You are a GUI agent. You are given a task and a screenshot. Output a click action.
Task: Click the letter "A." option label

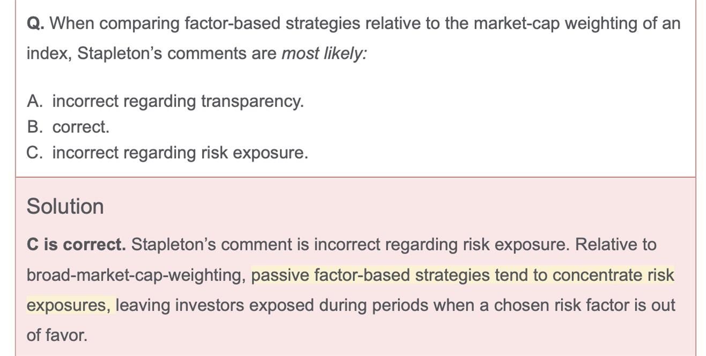(x=34, y=101)
